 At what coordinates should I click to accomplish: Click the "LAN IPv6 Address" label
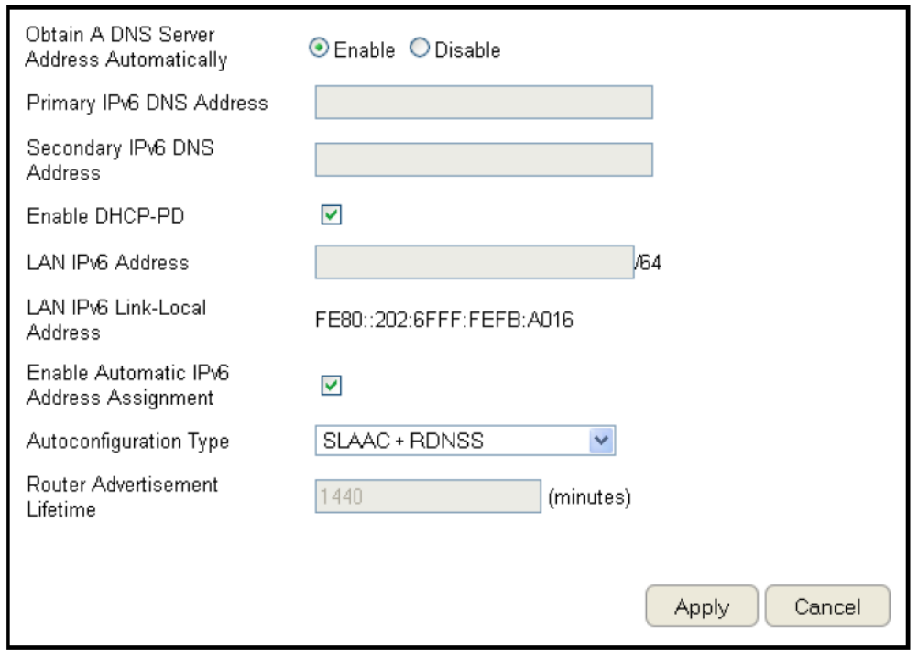tap(108, 263)
